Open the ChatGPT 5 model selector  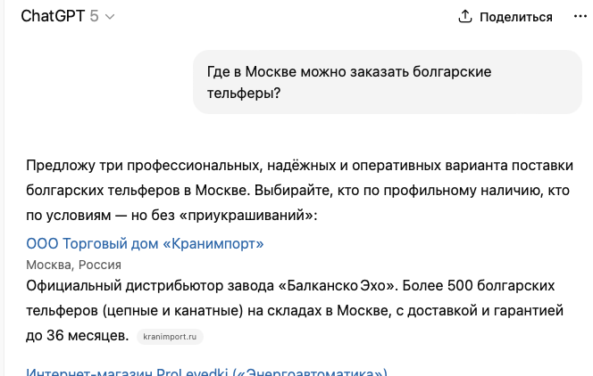click(x=67, y=16)
